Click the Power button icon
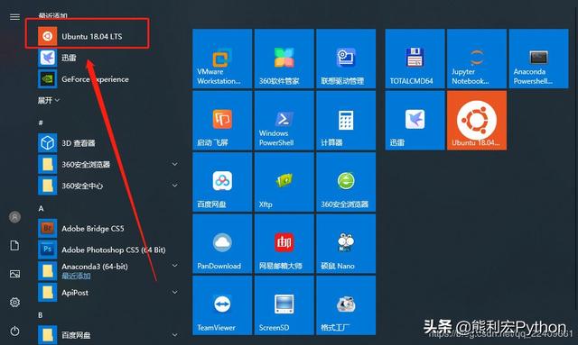 pos(14,331)
